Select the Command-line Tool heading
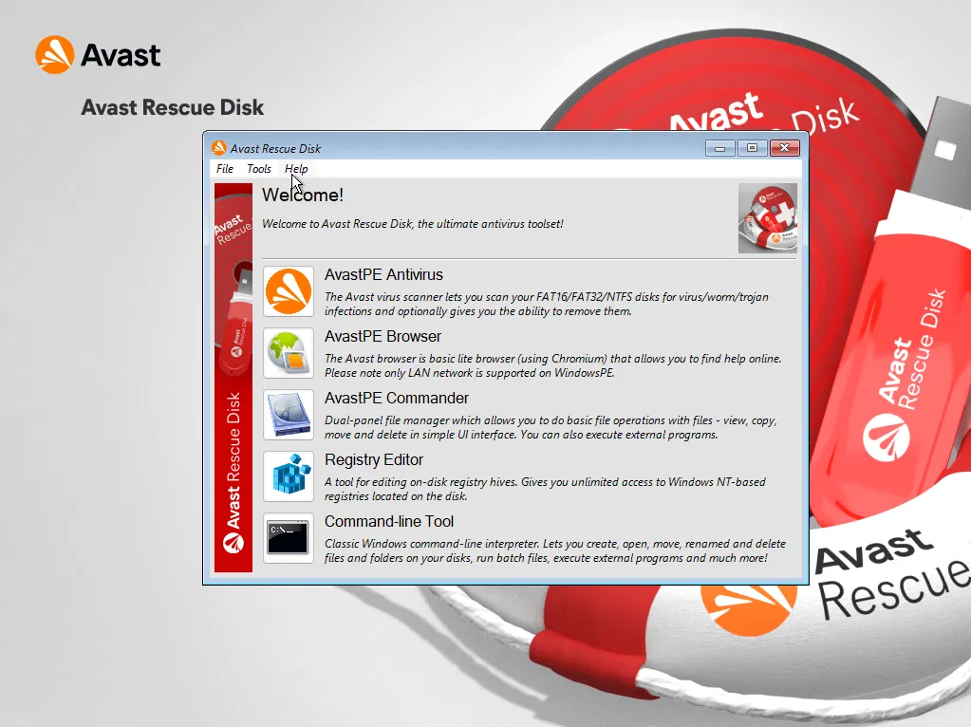Viewport: 971px width, 727px height. pyautogui.click(x=389, y=521)
